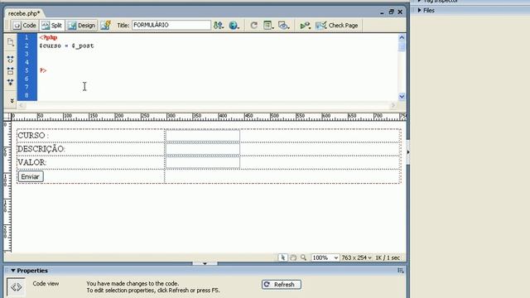The width and height of the screenshot is (530, 298).
Task: Open Preview in Browser globe icon
Action: coord(234,26)
